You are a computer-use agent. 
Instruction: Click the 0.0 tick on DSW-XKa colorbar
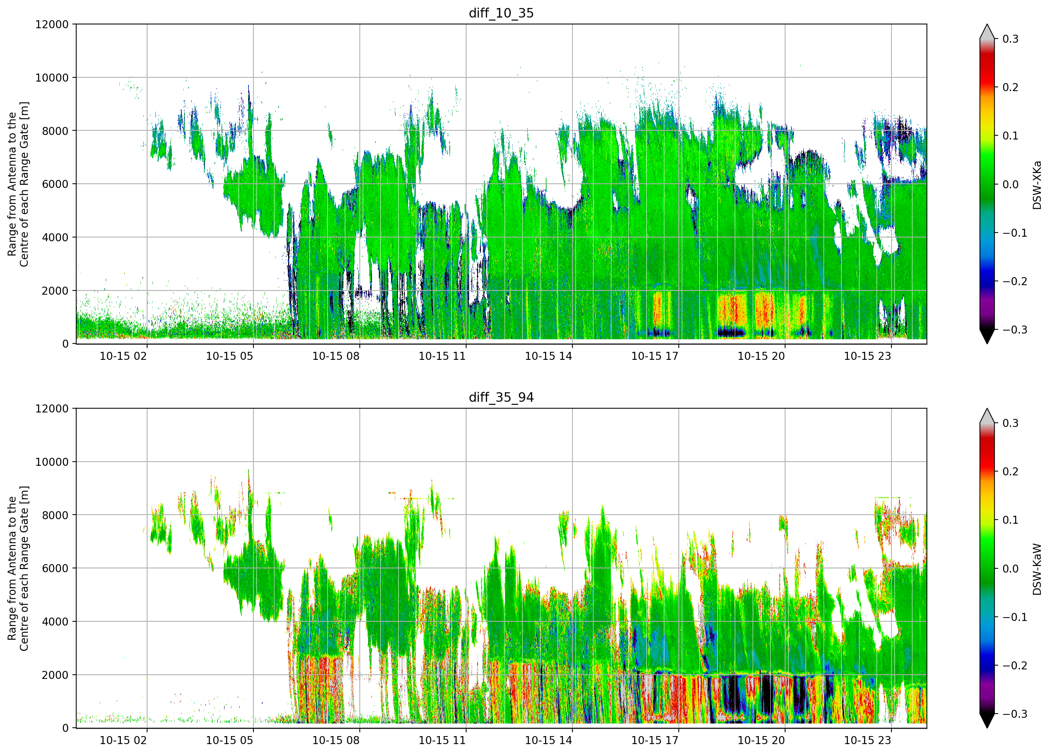[1010, 184]
